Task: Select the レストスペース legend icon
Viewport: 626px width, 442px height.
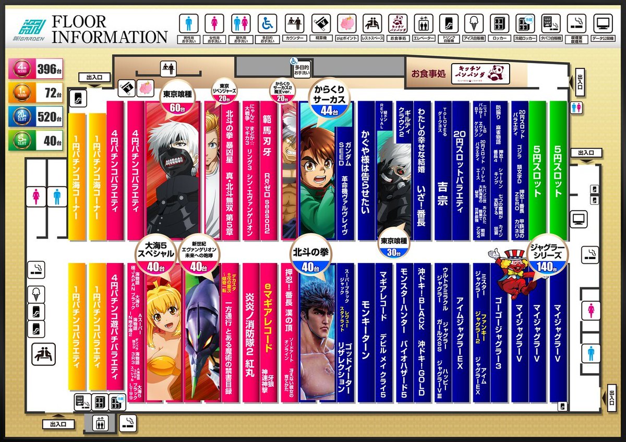Action: coord(372,23)
